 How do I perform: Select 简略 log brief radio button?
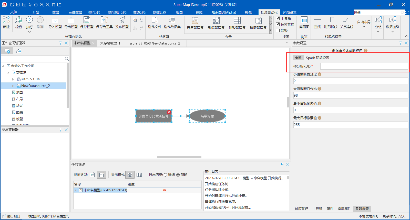[178, 175]
